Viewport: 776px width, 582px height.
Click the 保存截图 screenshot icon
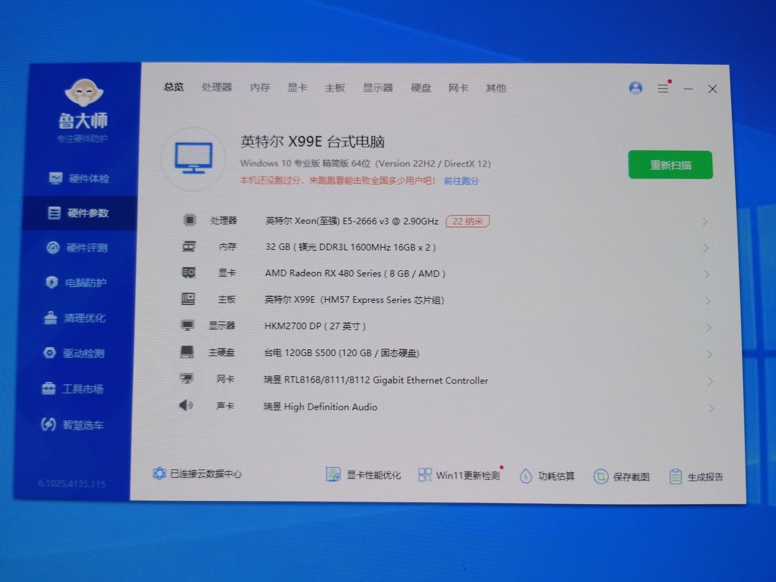tap(600, 476)
